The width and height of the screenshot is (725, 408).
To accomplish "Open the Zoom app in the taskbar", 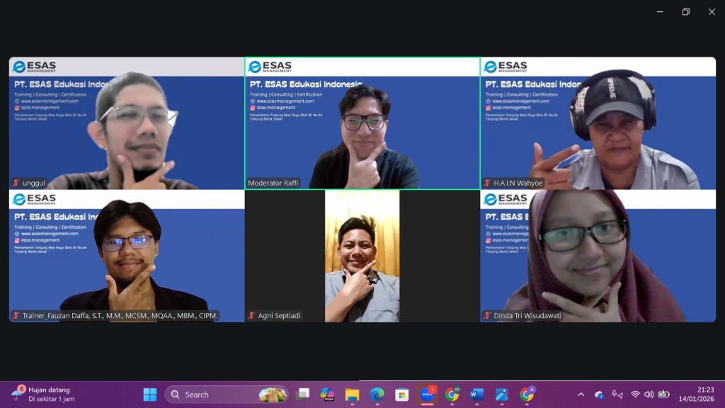I will (x=427, y=395).
